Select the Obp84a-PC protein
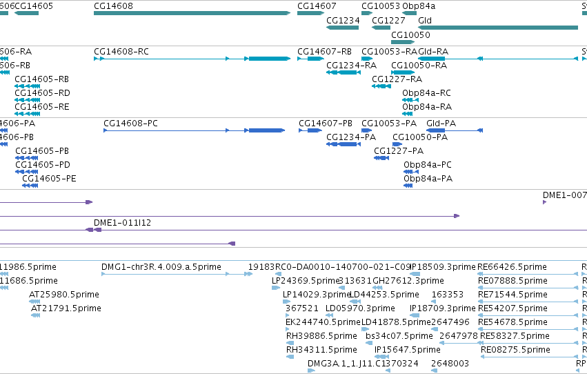587x374 pixels. (411, 173)
